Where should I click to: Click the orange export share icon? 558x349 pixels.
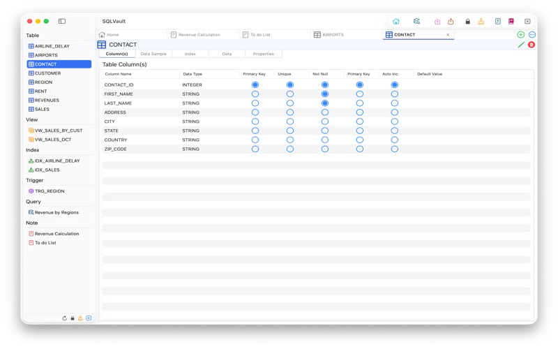click(x=451, y=22)
